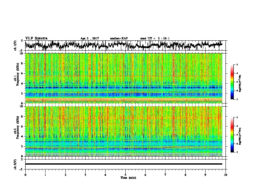Click the date label 'Apr. 2 , 2017'
Image resolution: width=254 pixels, height=196 pixels.
[89, 38]
